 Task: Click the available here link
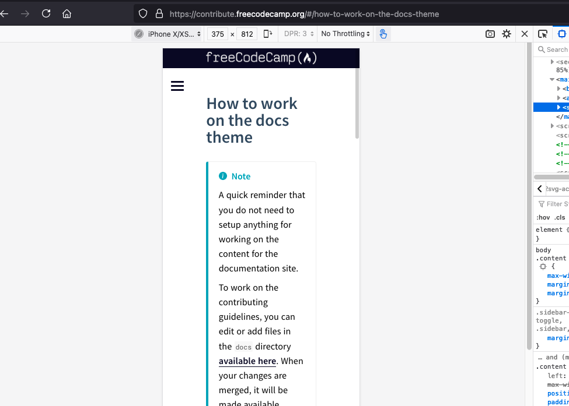(247, 361)
